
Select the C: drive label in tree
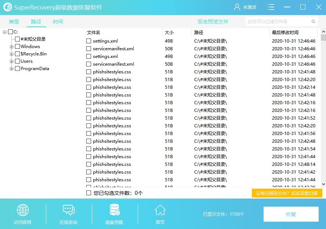(15, 32)
